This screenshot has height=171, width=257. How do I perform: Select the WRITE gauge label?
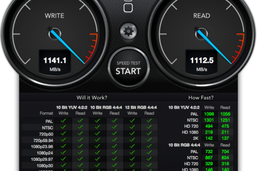54,16
